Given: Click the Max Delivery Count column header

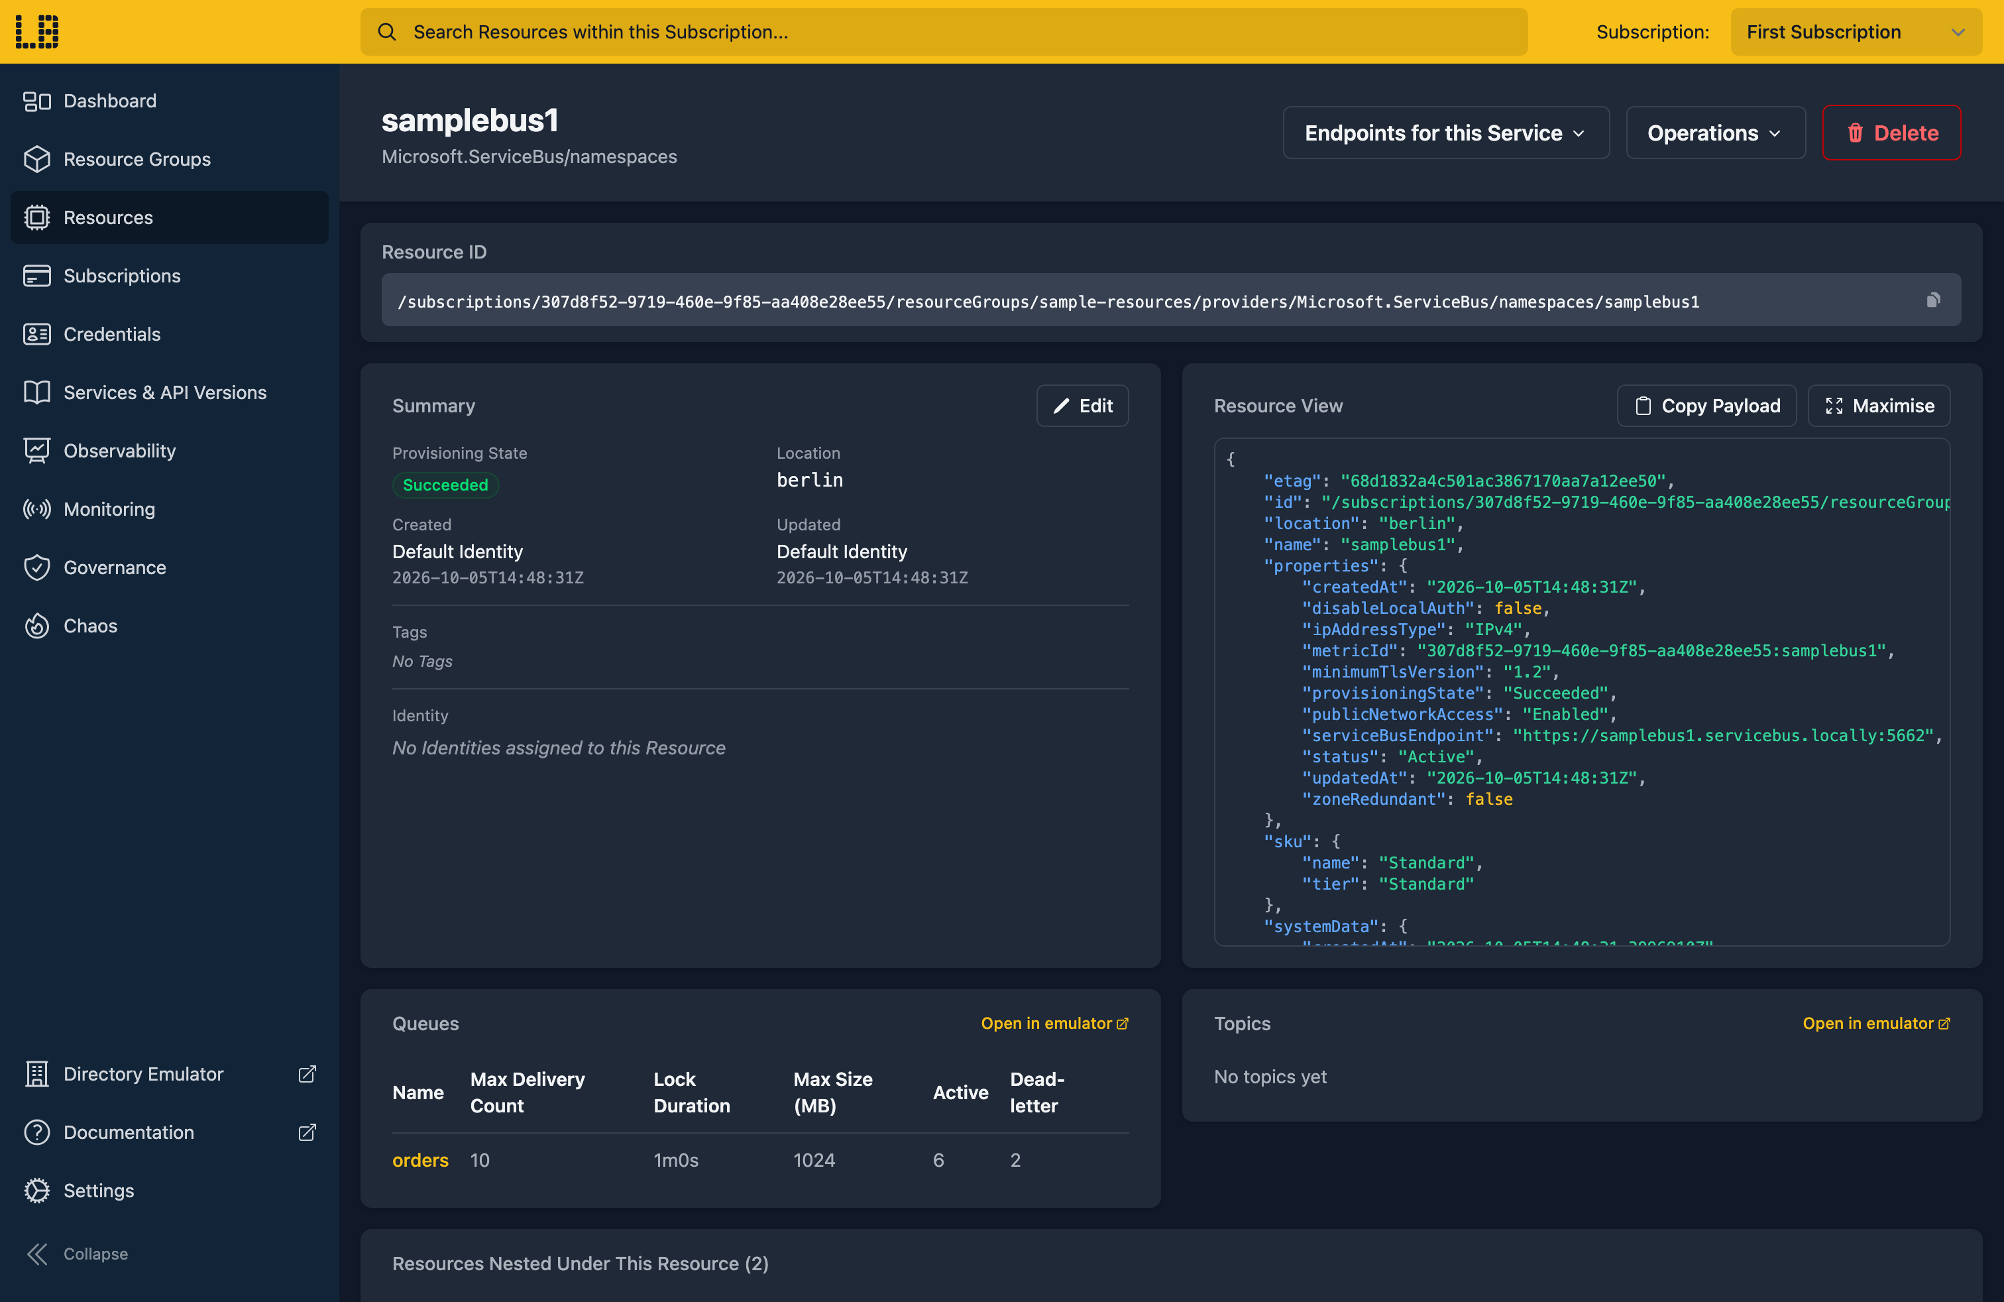Looking at the screenshot, I should point(527,1093).
